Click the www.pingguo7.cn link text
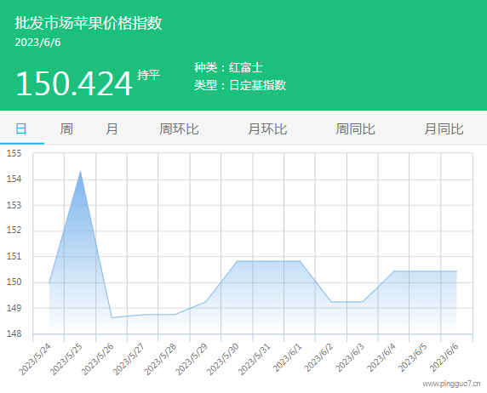The width and height of the screenshot is (487, 393). (451, 384)
